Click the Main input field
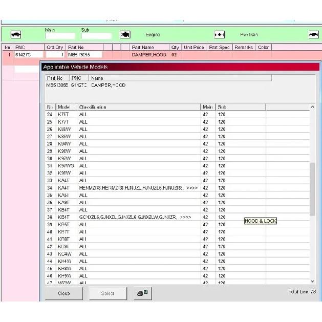The height and width of the screenshot is (322, 322). click(x=60, y=36)
